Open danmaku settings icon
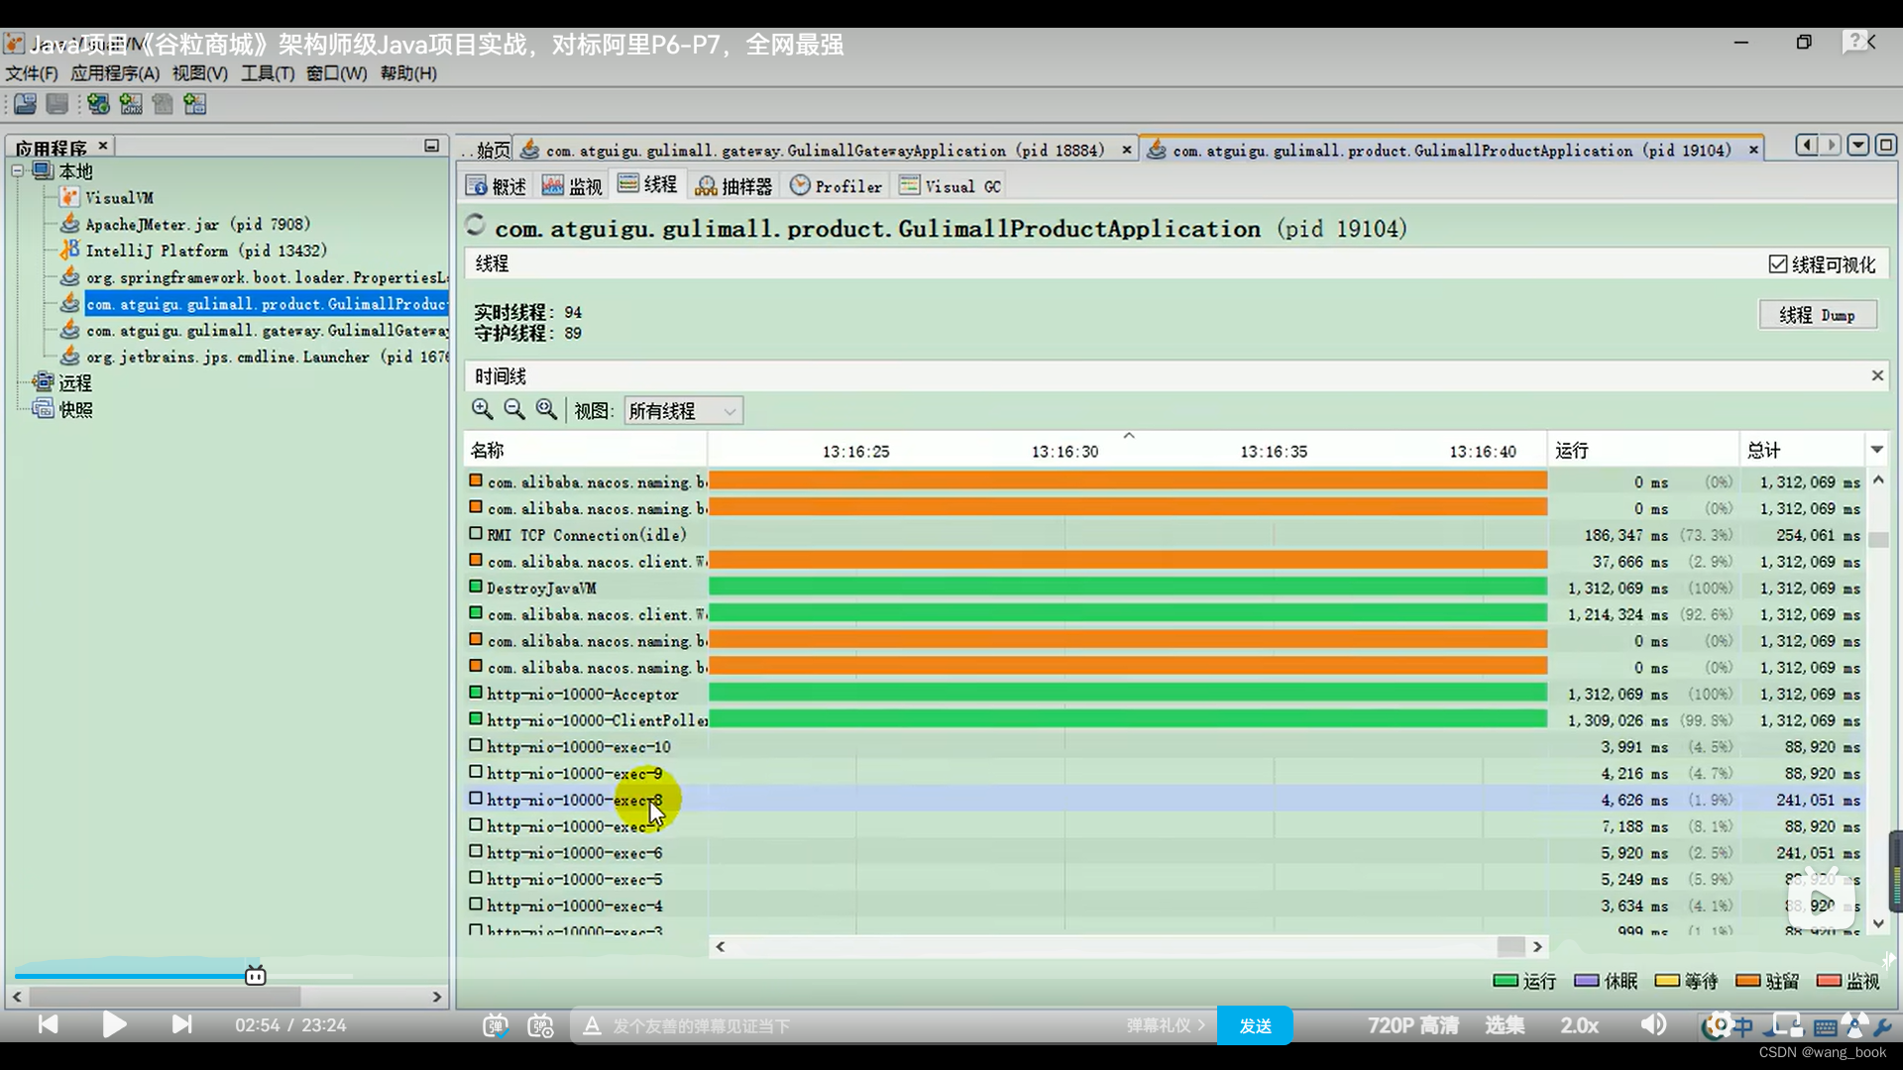Screen dimensions: 1903x1070 pyautogui.click(x=541, y=1025)
